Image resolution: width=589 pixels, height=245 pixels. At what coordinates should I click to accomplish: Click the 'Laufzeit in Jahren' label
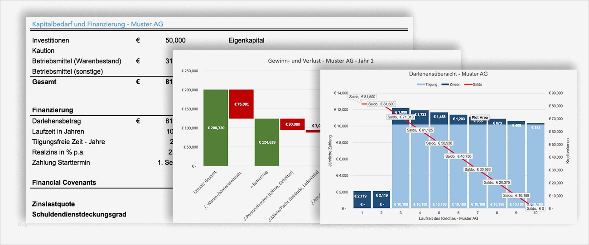58,132
